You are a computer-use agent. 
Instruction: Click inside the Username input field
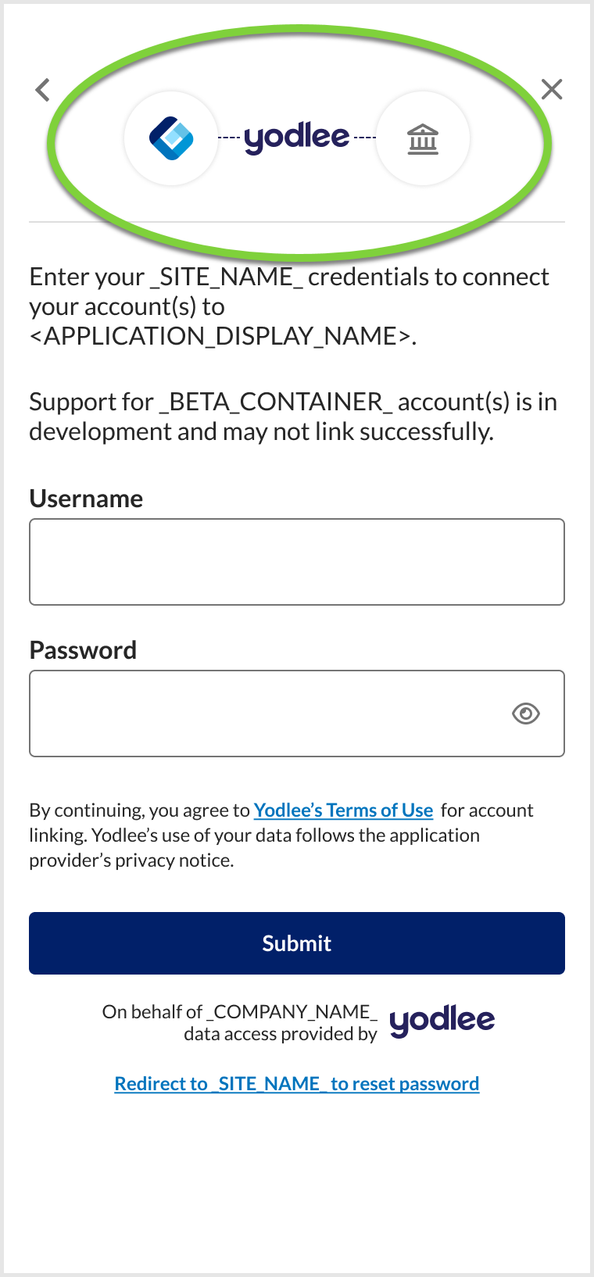click(x=297, y=561)
